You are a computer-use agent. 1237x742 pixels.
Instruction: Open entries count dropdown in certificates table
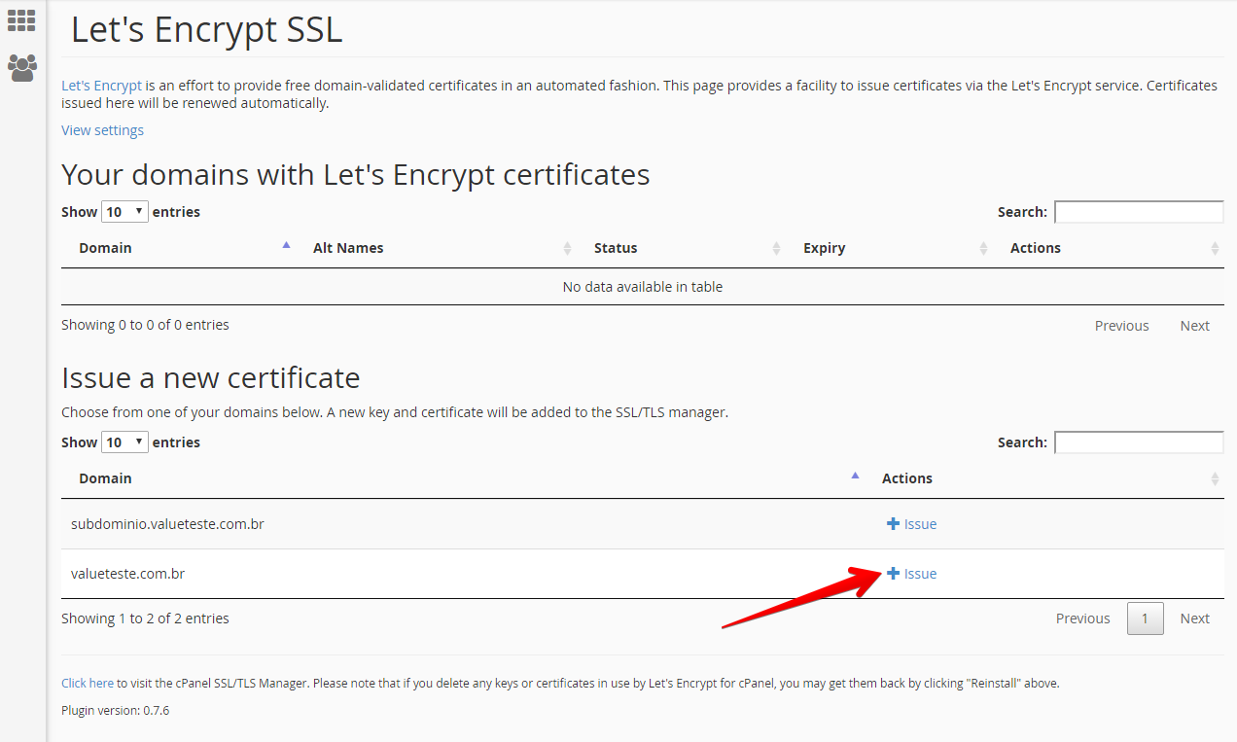pyautogui.click(x=124, y=212)
